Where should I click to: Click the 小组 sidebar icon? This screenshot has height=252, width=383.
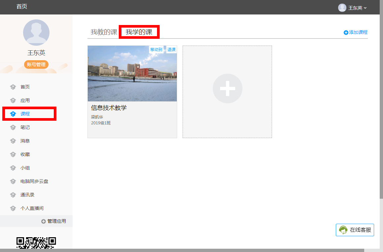pyautogui.click(x=13, y=168)
